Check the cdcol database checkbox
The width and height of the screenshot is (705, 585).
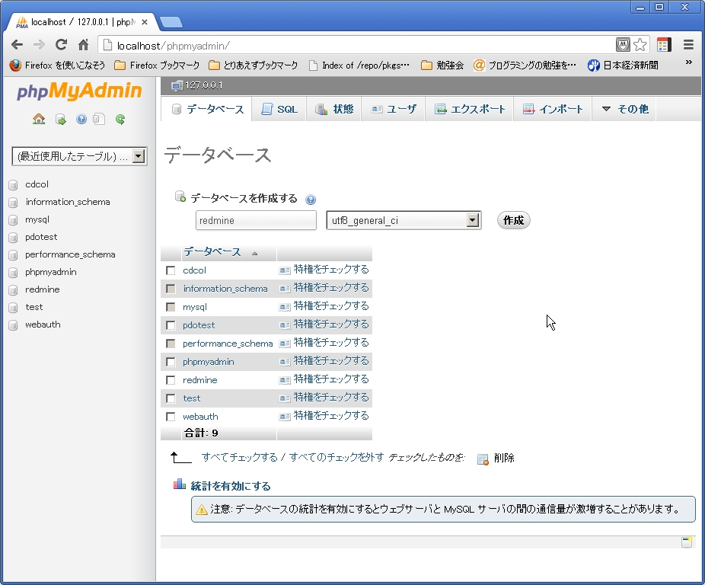pos(171,270)
